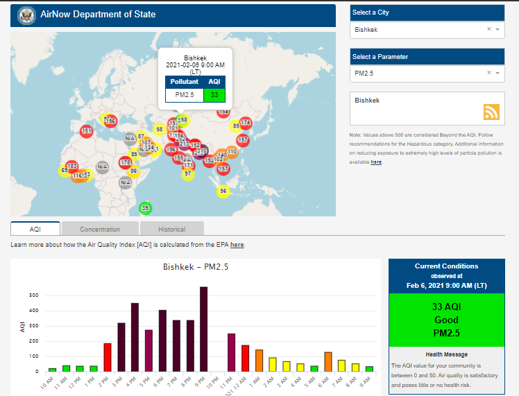Image resolution: width=519 pixels, height=396 pixels.
Task: Follow the EPA 'here' link about AQI calculation
Action: pos(237,245)
